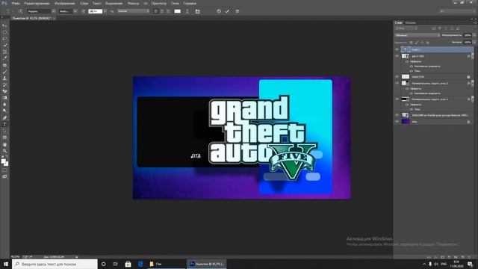This screenshot has height=269, width=478.
Task: Select the Zoom tool
Action: (x=4, y=151)
